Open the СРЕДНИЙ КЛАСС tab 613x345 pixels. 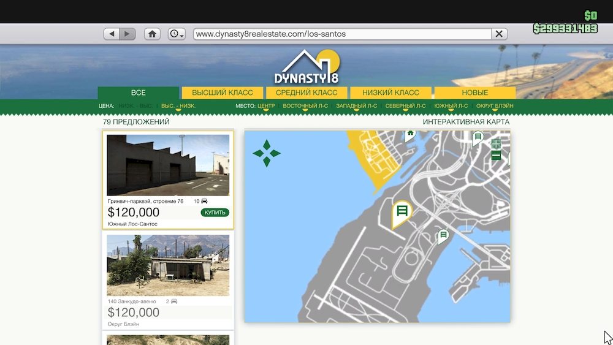coord(306,93)
